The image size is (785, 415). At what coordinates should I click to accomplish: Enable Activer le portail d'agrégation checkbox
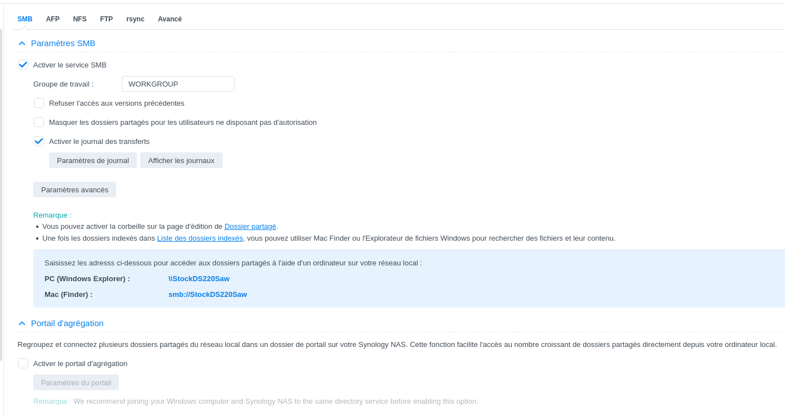[x=23, y=363]
